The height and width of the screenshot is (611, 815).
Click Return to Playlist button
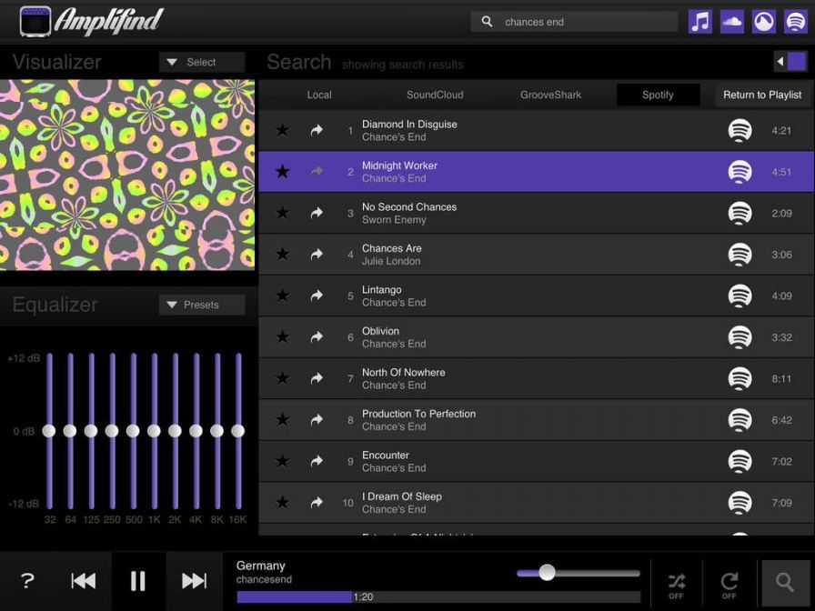pos(762,95)
